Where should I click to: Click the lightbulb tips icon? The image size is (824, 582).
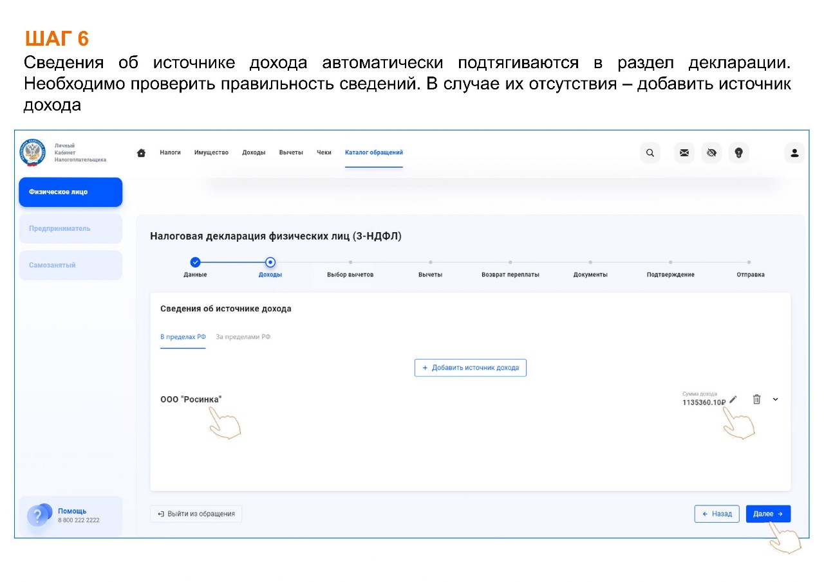738,153
